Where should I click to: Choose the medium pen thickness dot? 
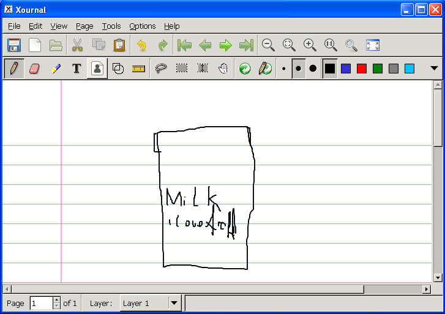click(x=298, y=69)
